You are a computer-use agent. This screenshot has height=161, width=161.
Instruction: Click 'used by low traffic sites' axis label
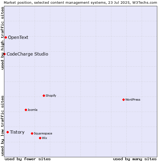pos(2,126)
